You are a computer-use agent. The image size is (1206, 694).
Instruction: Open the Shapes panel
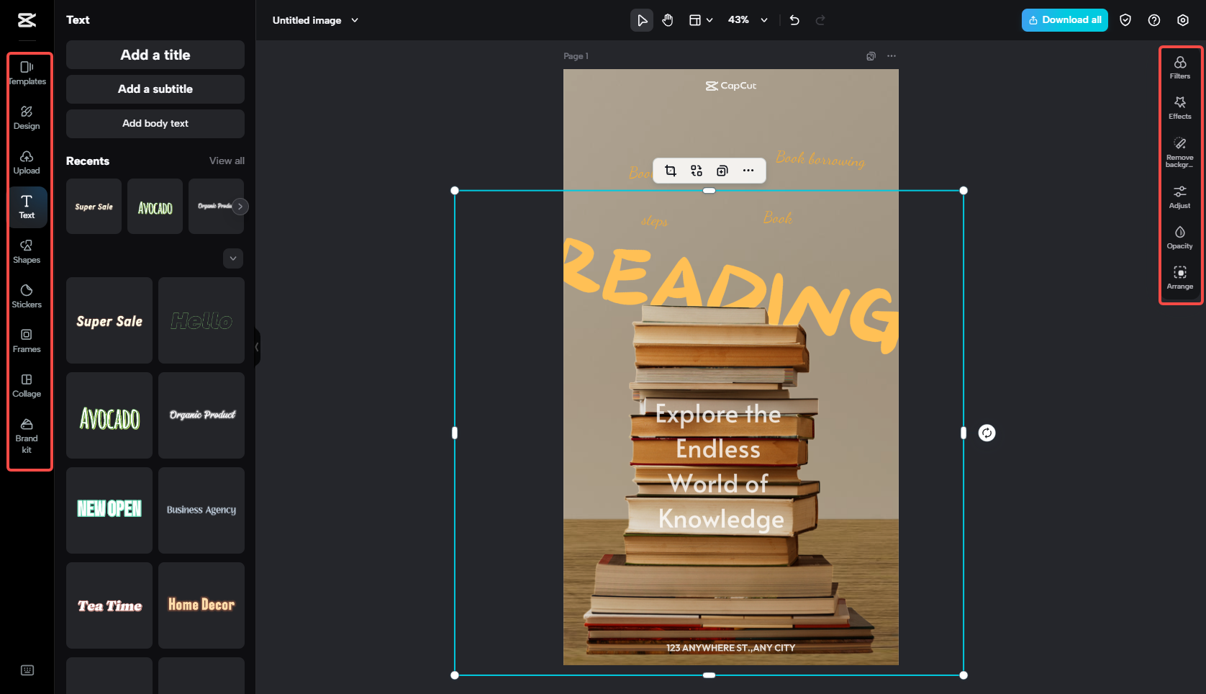click(27, 252)
